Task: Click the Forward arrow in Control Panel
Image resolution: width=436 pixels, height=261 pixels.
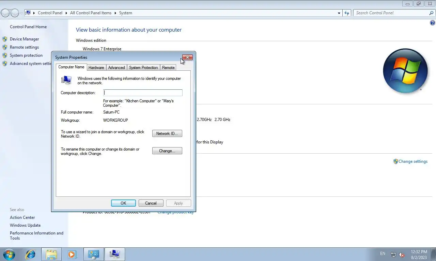Action: point(15,13)
